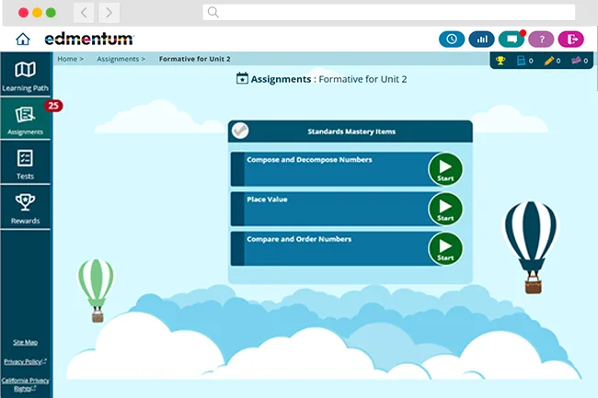Screen dimensions: 598x398
Task: Click the pencil counter icon
Action: (x=549, y=60)
